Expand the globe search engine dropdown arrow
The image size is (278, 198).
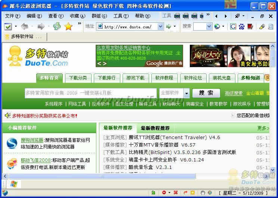(x=223, y=26)
